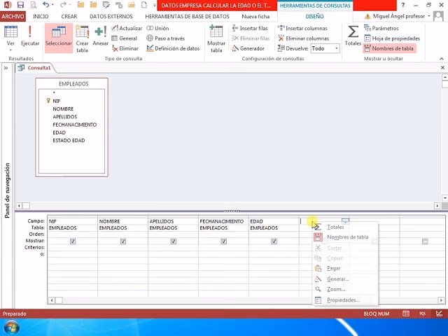Choose Zoom... in the context menu
This screenshot has width=448, height=336.
345,289
